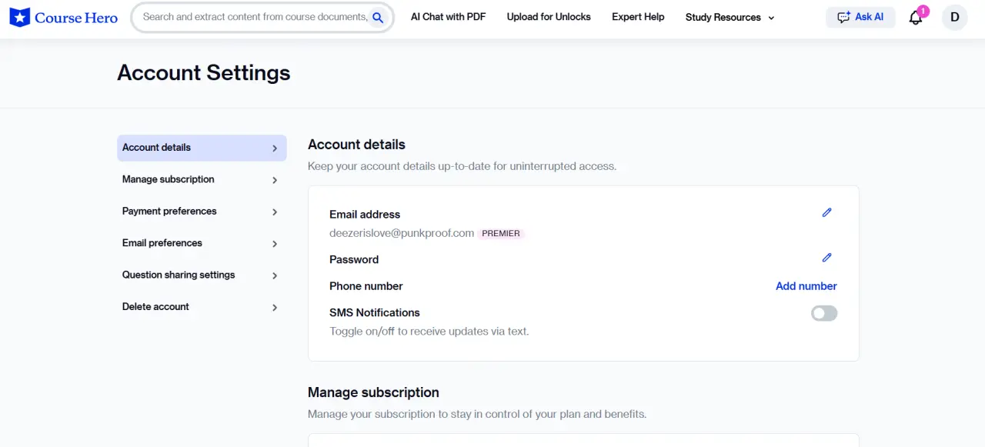This screenshot has width=985, height=447.
Task: Select Payment preferences in sidebar
Action: point(202,211)
